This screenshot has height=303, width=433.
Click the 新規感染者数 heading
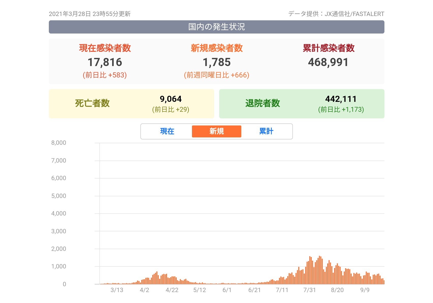pyautogui.click(x=217, y=48)
